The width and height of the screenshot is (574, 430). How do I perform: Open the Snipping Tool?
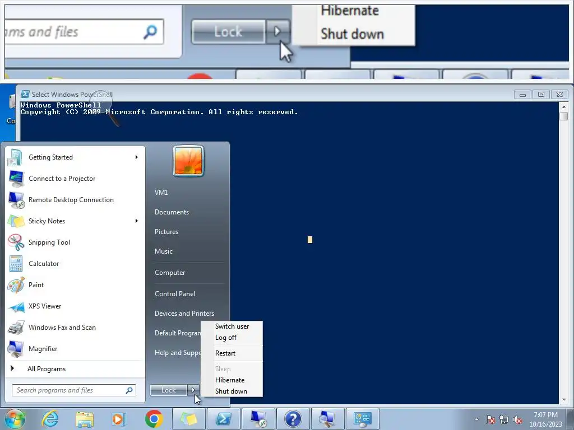pos(75,242)
